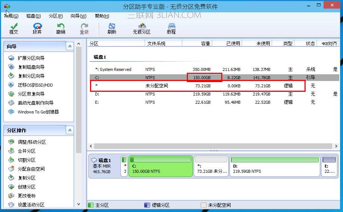The height and width of the screenshot is (212, 343).
Task: Choose 更改卷标 operation
Action: click(22, 196)
